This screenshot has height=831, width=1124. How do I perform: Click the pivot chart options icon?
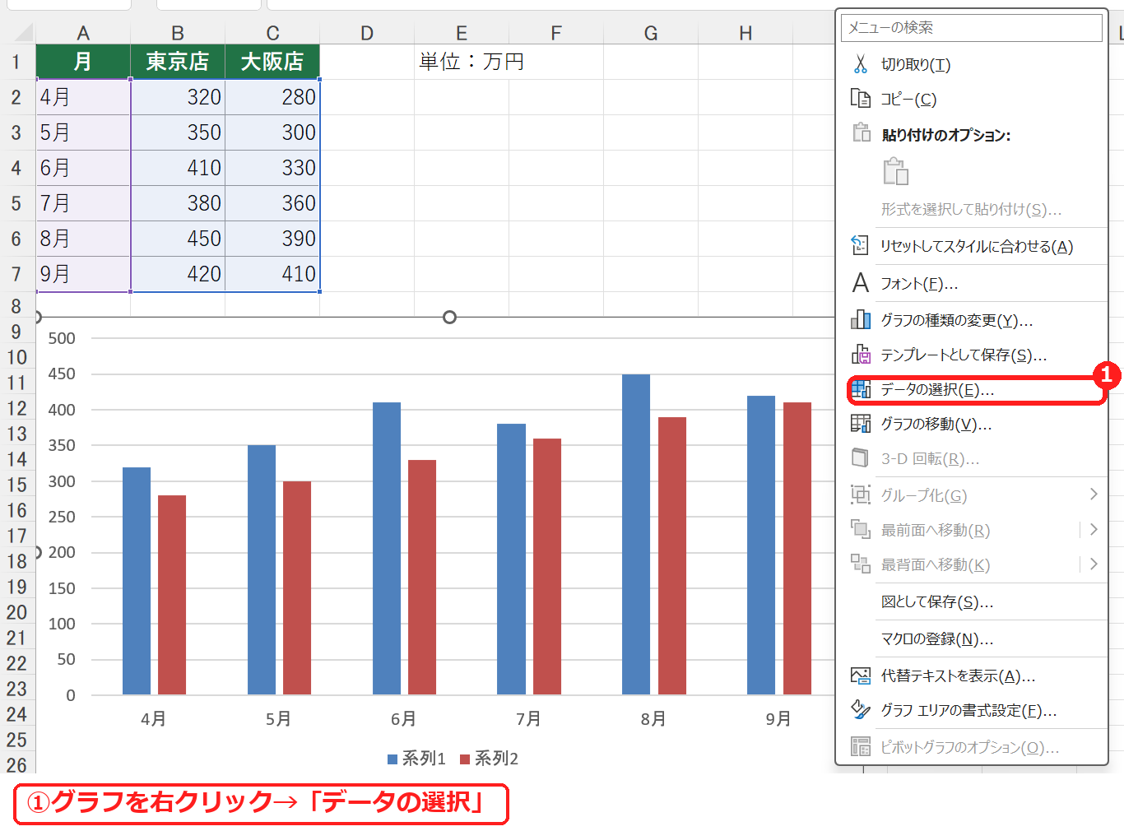861,746
